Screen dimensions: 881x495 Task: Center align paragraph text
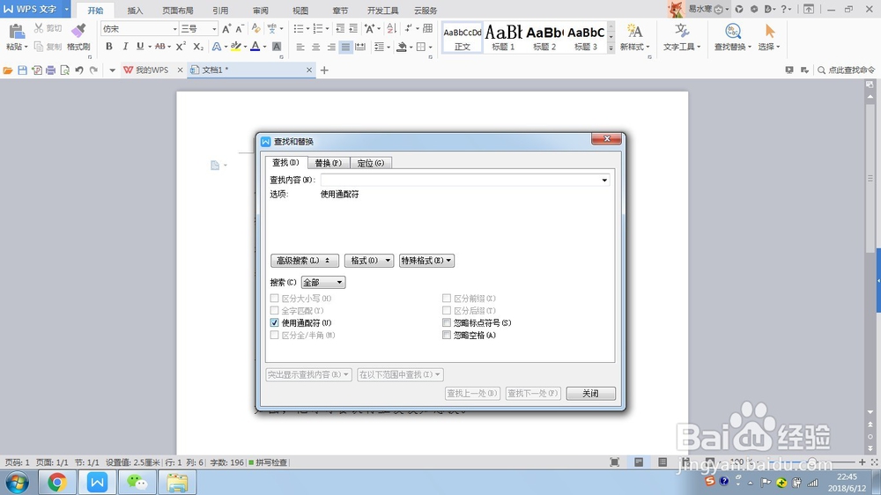coord(315,48)
